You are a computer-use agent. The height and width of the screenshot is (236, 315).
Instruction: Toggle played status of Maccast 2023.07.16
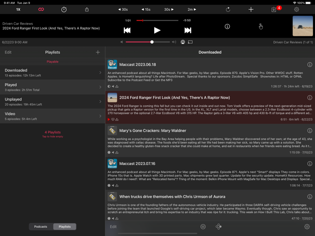point(109,186)
